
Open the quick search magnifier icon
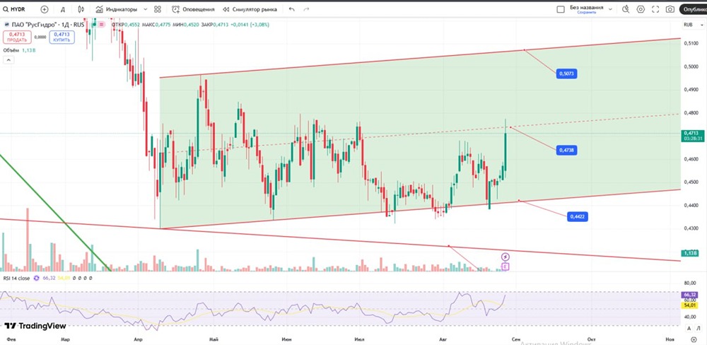pyautogui.click(x=626, y=9)
